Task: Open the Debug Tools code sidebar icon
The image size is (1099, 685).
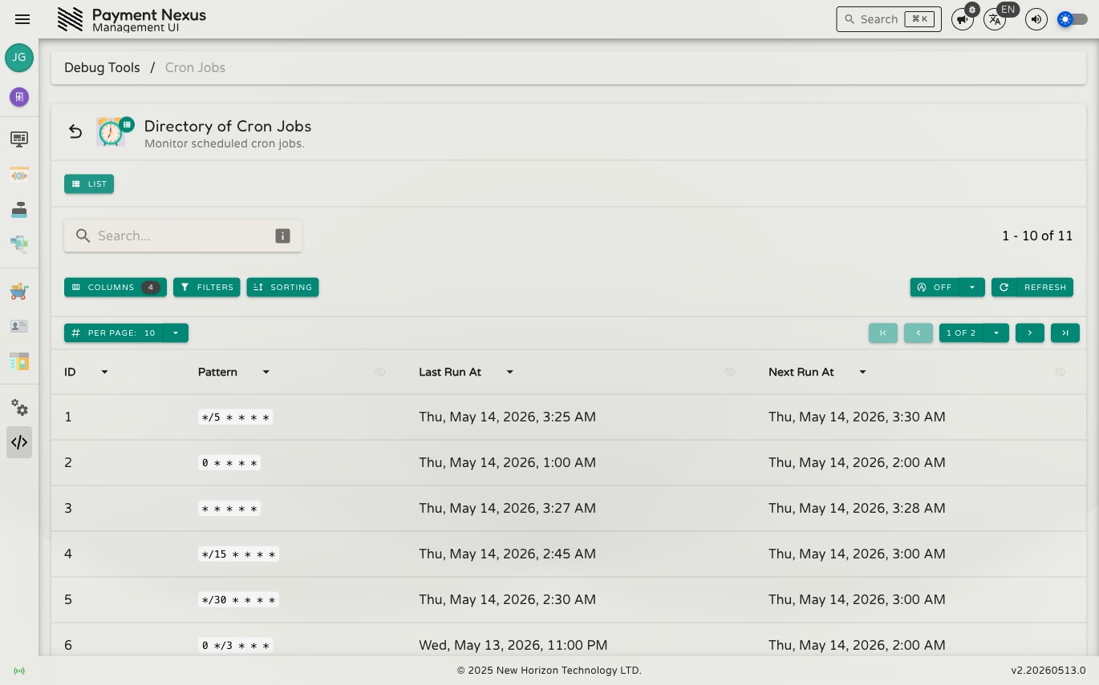Action: coord(19,442)
